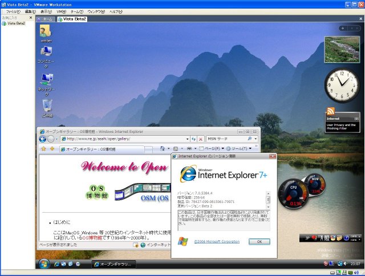Click the インターネット zone status bar indicator
The width and height of the screenshot is (365, 276).
coord(156,245)
